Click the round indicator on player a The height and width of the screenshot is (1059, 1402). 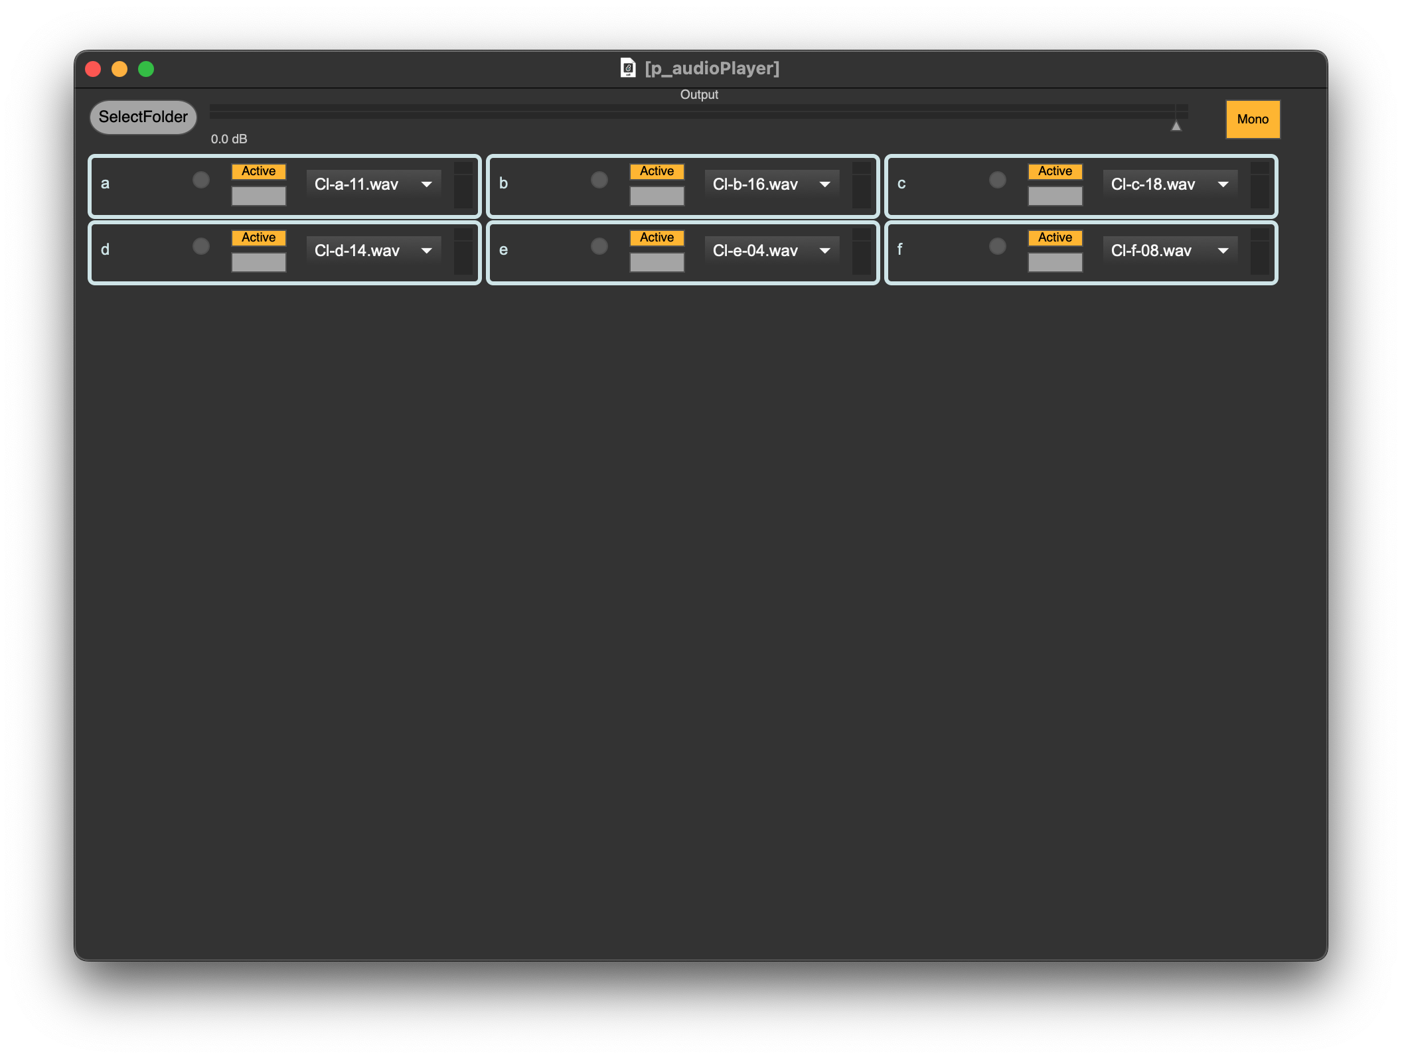pyautogui.click(x=201, y=180)
